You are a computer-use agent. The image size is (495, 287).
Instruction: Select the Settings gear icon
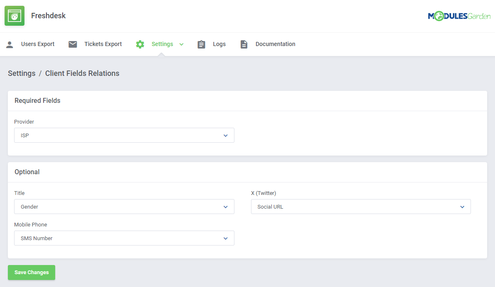(x=140, y=44)
